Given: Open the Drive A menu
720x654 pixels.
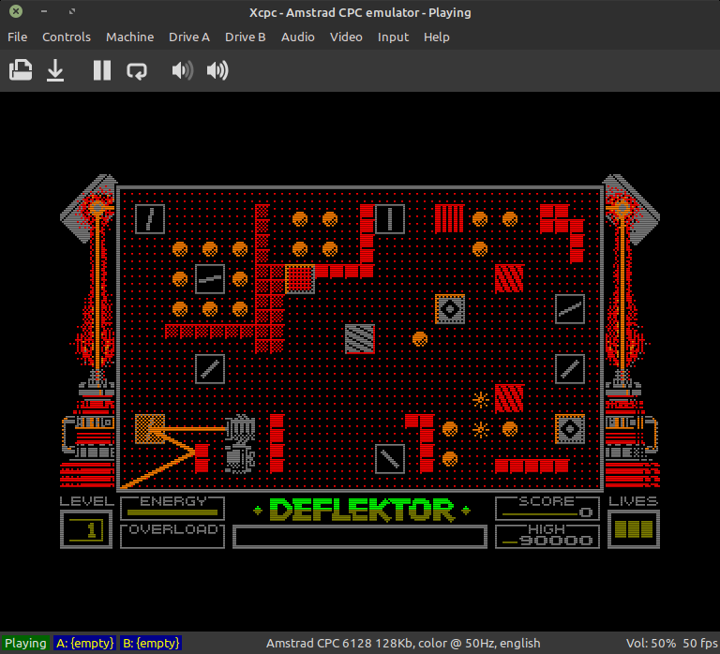Looking at the screenshot, I should tap(189, 37).
